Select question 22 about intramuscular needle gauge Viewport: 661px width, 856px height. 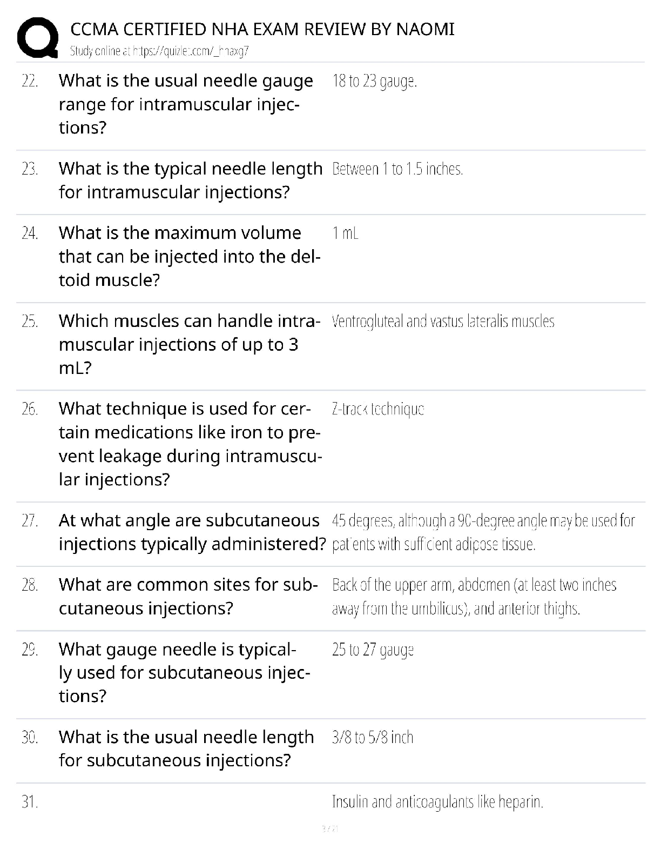click(x=186, y=104)
